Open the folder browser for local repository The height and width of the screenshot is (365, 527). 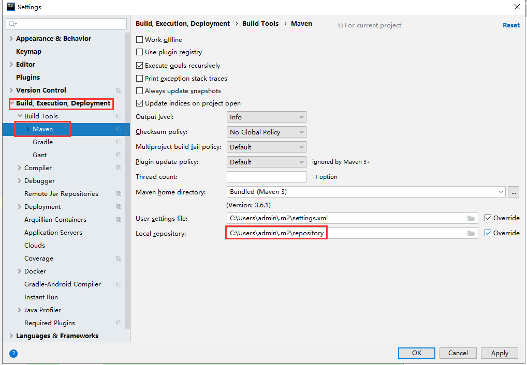(x=471, y=233)
